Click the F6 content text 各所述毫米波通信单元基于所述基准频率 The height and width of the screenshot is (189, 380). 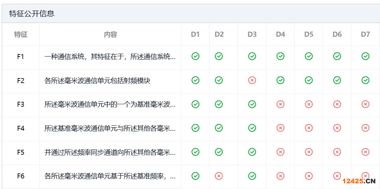pos(110,176)
